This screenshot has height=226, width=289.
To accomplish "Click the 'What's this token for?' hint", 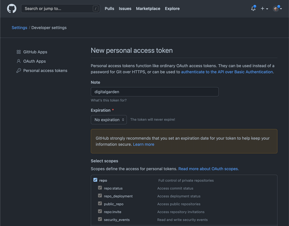I will pyautogui.click(x=108, y=100).
